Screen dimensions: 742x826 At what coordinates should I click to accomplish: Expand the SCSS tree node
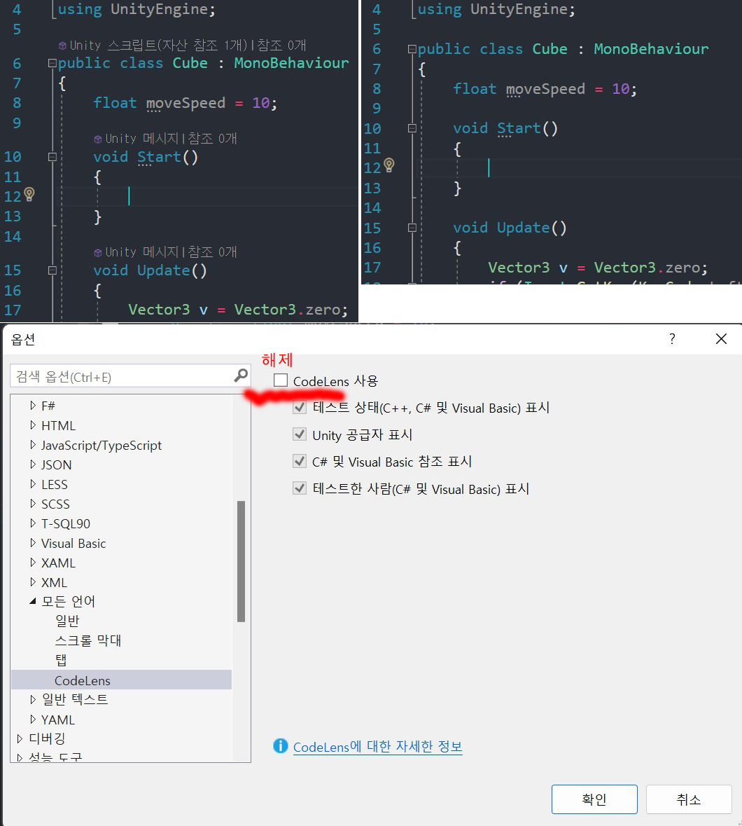tap(33, 504)
